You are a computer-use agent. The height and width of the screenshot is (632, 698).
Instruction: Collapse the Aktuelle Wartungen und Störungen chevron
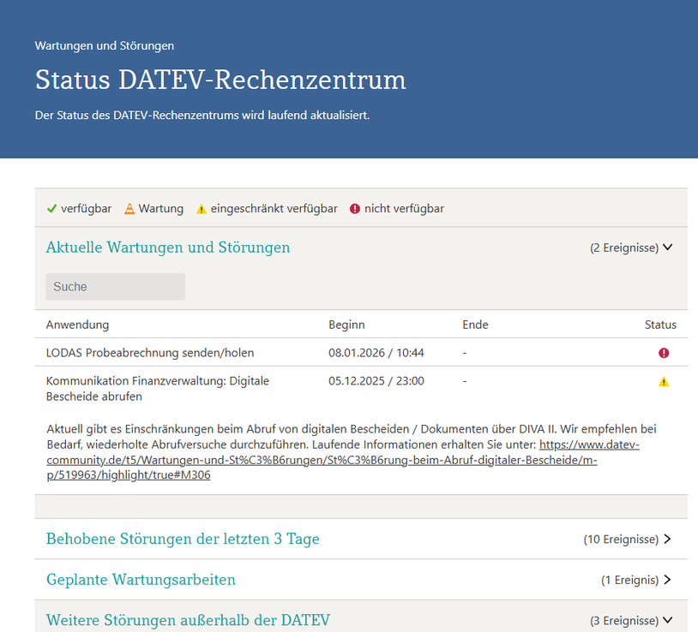[x=668, y=247]
